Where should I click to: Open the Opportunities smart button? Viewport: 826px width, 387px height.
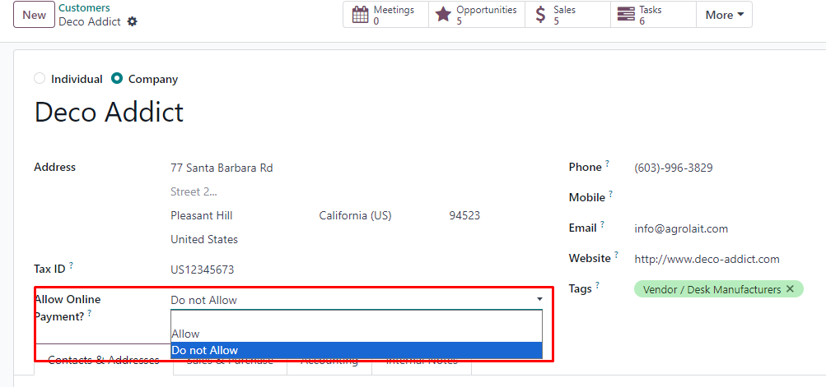click(477, 15)
